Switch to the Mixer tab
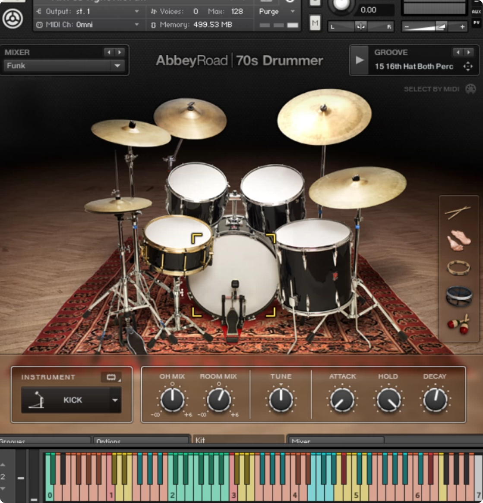Image resolution: width=483 pixels, height=503 pixels. [x=335, y=440]
